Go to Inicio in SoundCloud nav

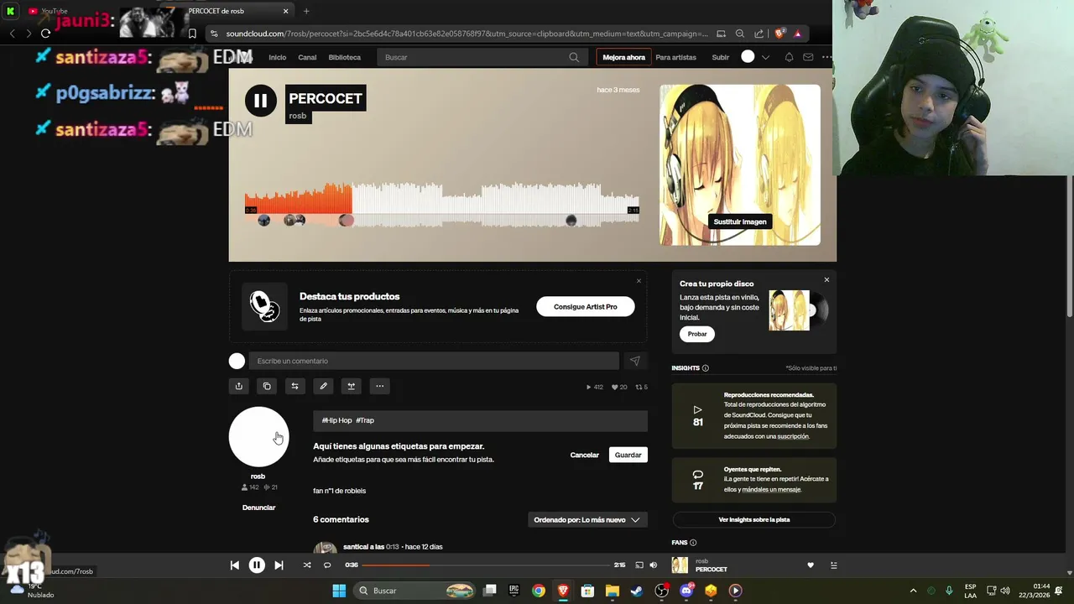(x=277, y=57)
